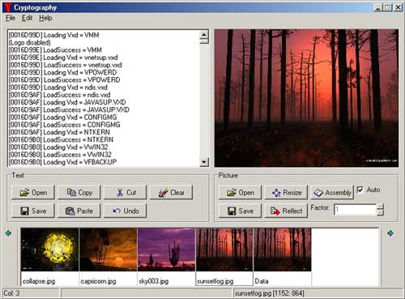Viewport: 405px width, 299px height.
Task: Run Assembly on the picture
Action: point(332,193)
